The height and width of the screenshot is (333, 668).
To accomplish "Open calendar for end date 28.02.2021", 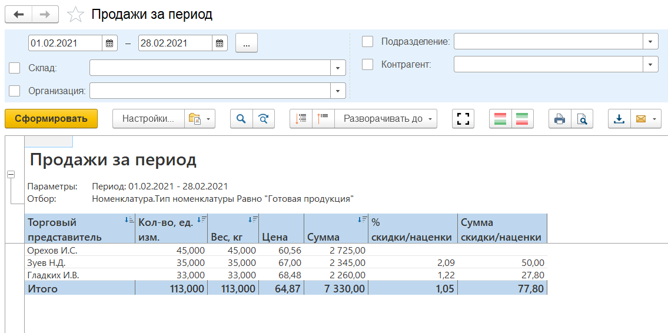I will (219, 43).
